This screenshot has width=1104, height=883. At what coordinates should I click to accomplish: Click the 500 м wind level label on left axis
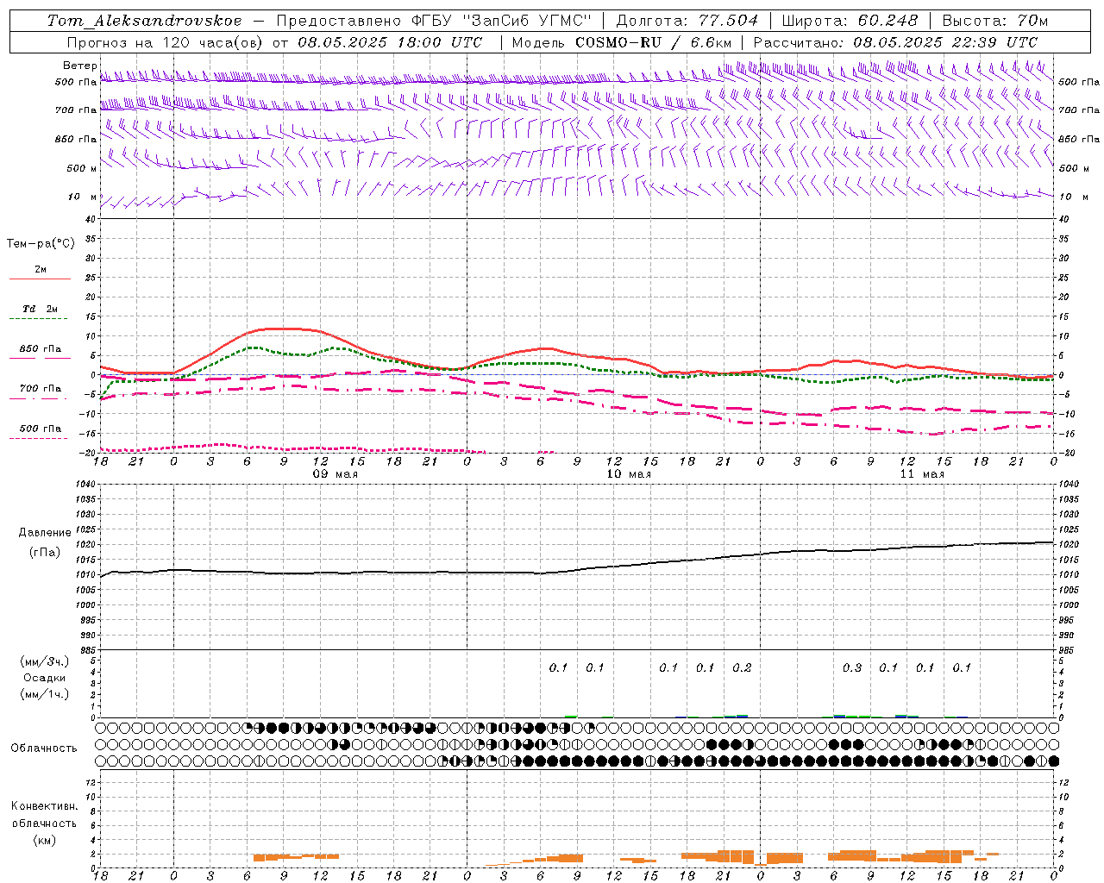(83, 168)
